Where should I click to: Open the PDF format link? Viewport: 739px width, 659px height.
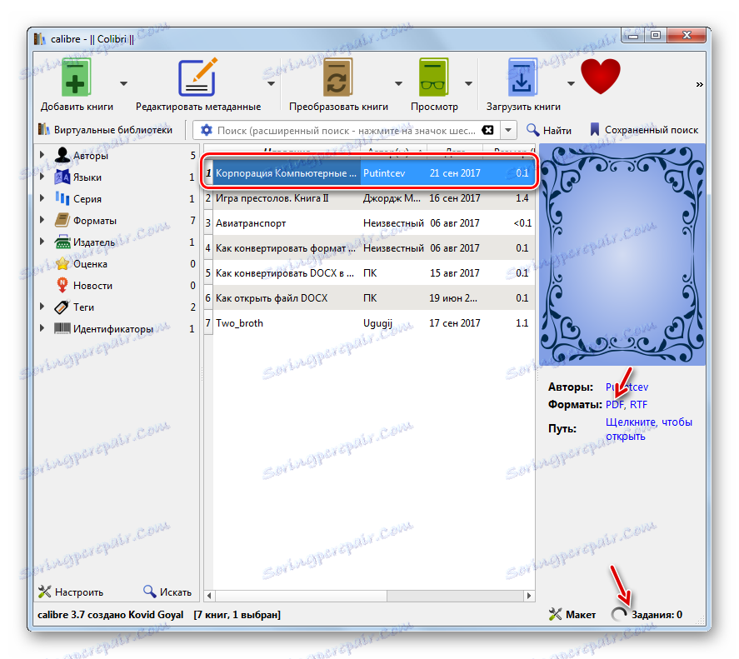[615, 404]
